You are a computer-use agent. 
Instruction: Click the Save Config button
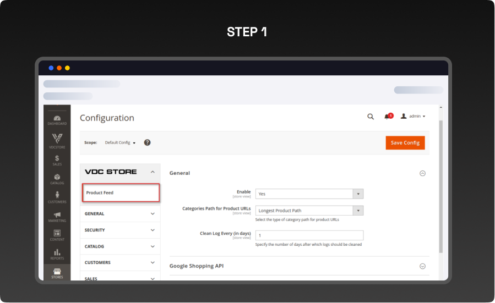405,142
